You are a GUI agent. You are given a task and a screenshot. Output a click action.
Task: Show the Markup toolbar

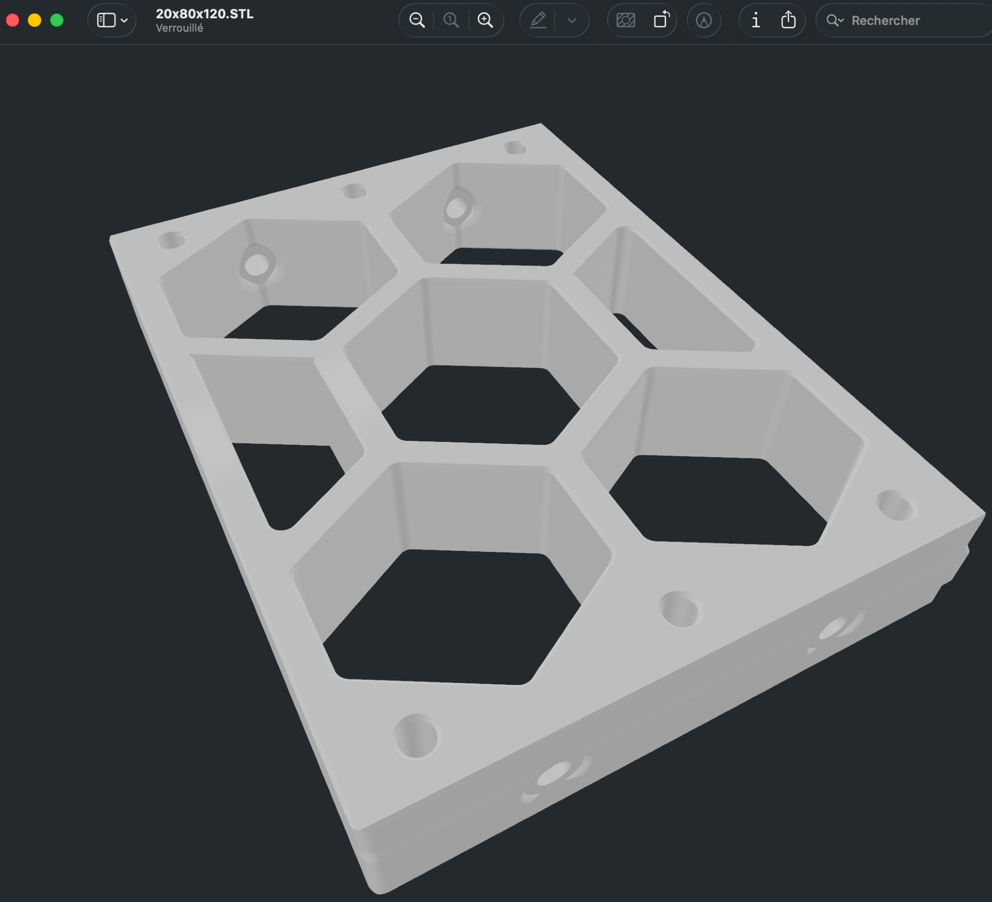point(704,20)
